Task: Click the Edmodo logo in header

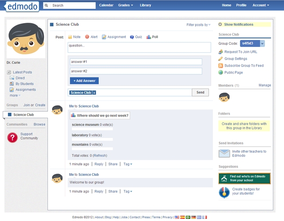Action: (x=21, y=6)
